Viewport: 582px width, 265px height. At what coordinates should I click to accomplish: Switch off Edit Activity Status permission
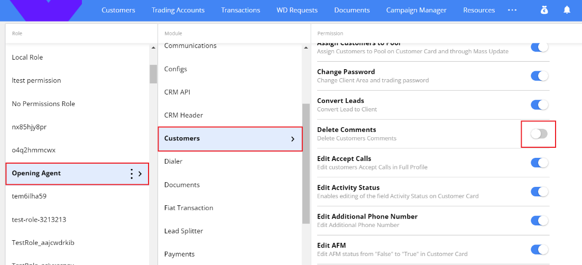[539, 192]
